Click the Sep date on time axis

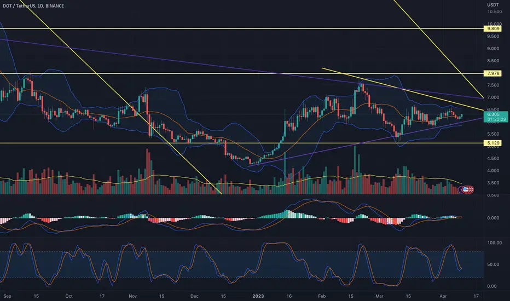click(x=7, y=296)
